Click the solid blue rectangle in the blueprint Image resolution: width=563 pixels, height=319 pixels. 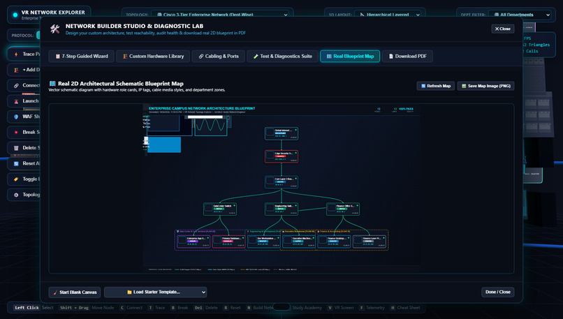(x=164, y=144)
